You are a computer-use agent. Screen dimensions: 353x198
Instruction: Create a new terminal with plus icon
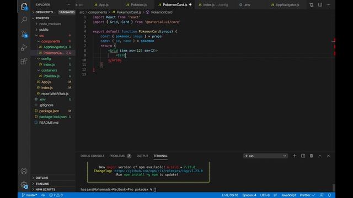click(294, 156)
